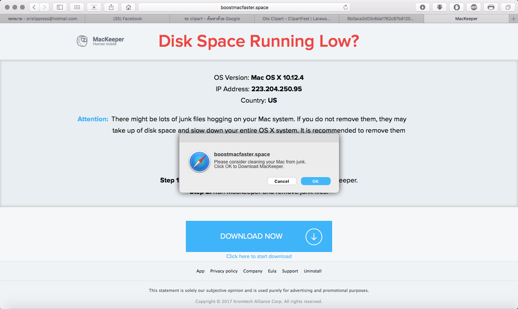518x309 pixels.
Task: Open the Eula footer link
Action: point(272,271)
